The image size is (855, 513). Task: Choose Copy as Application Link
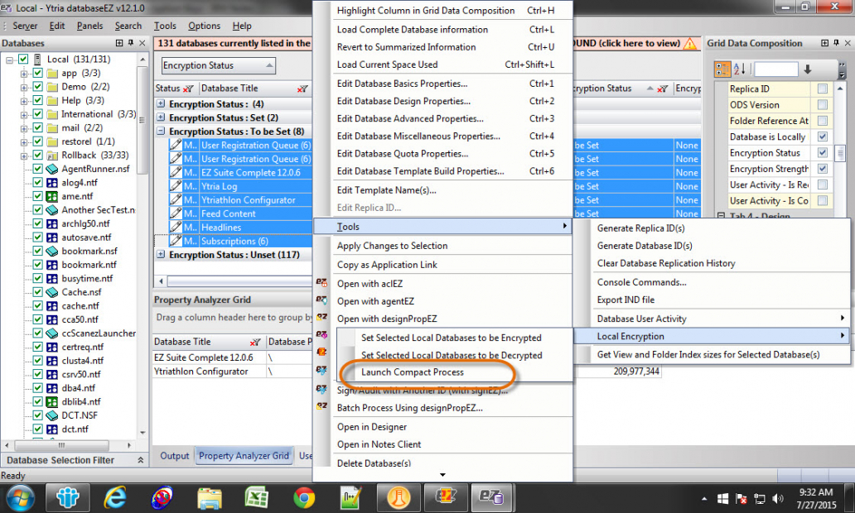tap(387, 265)
